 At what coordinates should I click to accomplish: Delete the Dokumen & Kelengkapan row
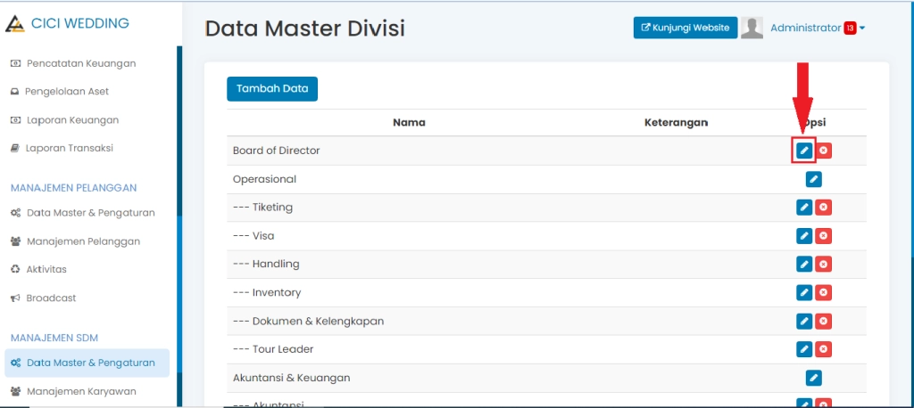(824, 321)
